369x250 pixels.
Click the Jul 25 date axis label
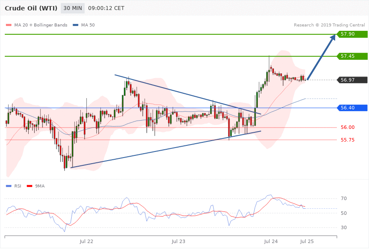[307, 241]
